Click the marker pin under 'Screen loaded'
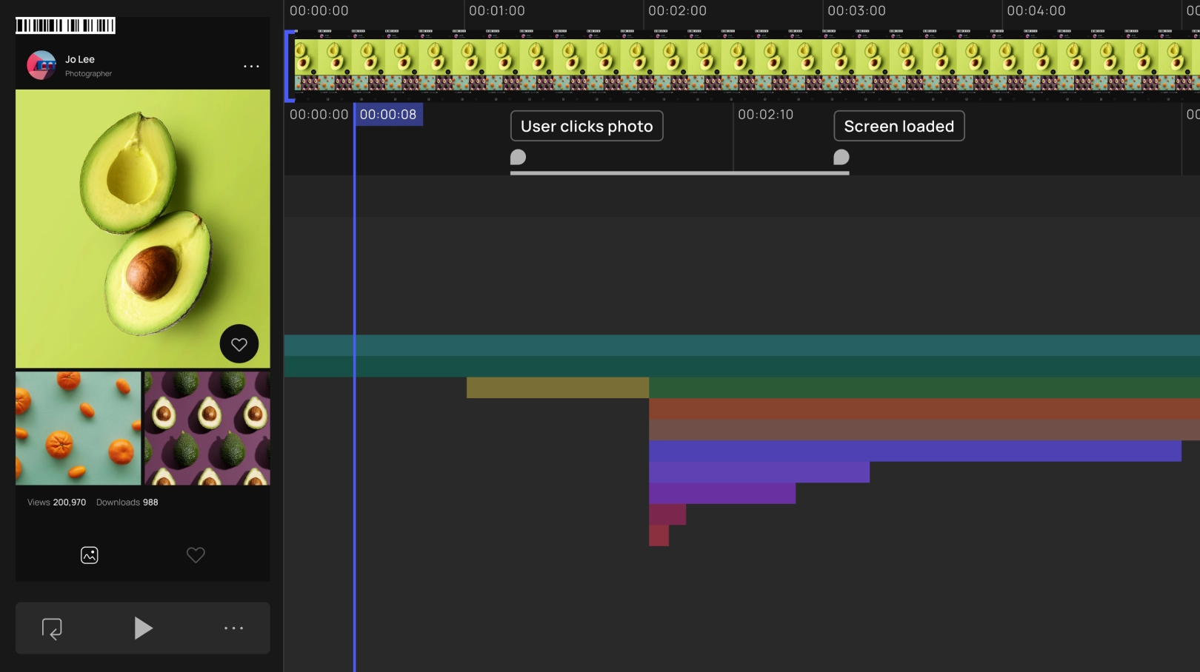Screen dimensions: 1200x672 click(x=841, y=157)
